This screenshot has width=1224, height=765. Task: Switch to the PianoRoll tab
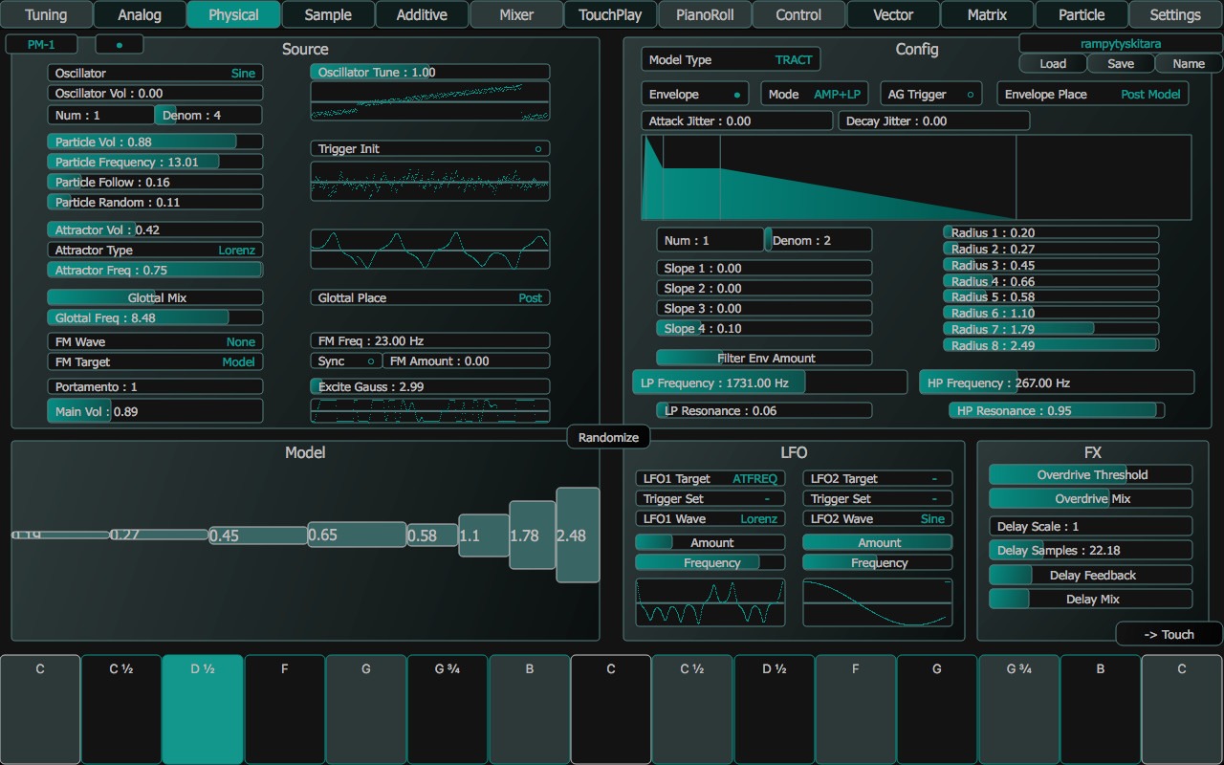705,14
